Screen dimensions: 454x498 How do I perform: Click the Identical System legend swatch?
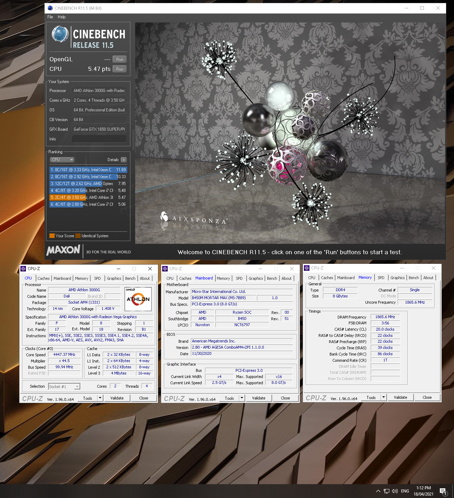(78, 236)
